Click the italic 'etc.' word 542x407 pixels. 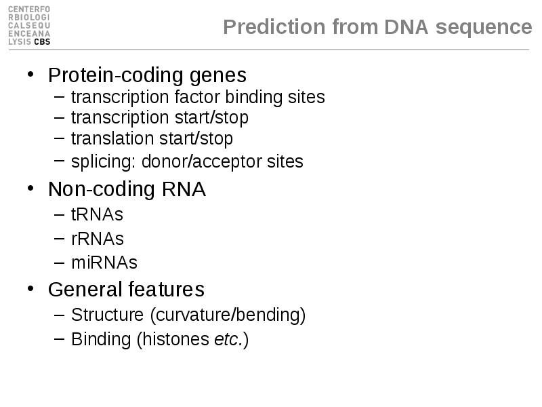coord(228,340)
